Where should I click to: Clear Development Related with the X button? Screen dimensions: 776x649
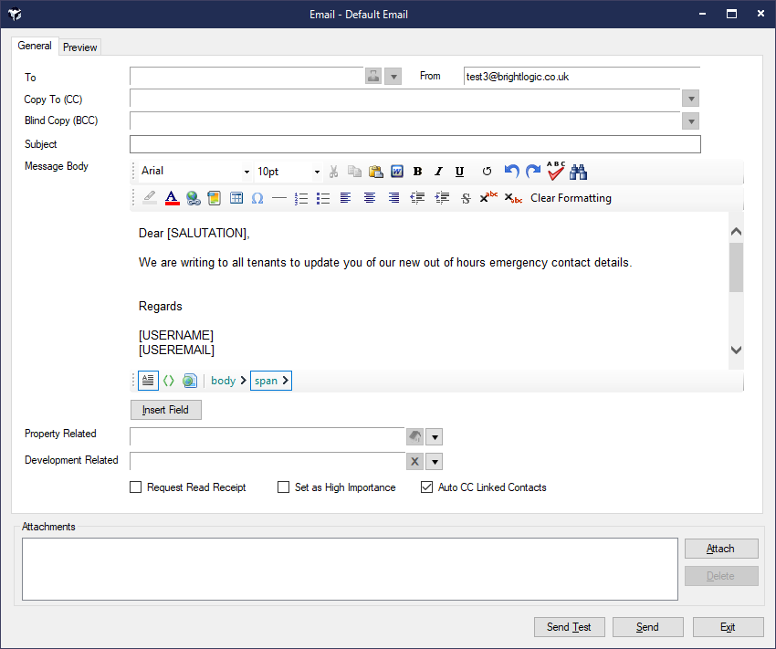pos(414,462)
